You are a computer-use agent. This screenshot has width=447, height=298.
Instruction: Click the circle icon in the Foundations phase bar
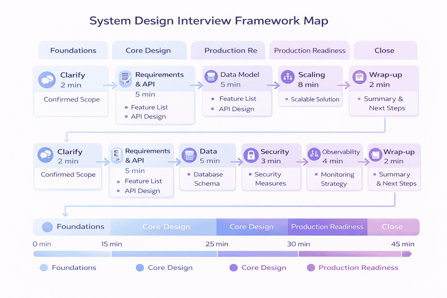coord(47,227)
